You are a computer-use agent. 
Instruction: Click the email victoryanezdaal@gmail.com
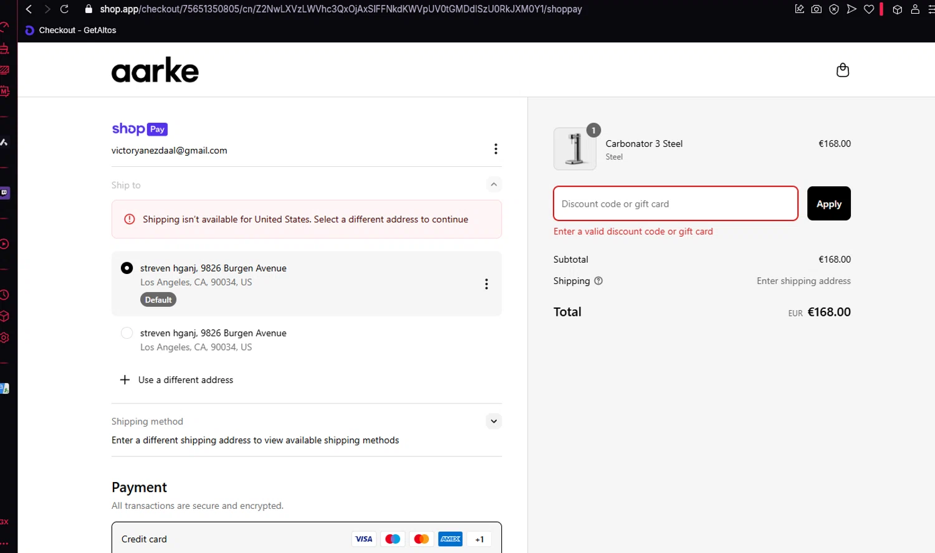[x=170, y=151]
